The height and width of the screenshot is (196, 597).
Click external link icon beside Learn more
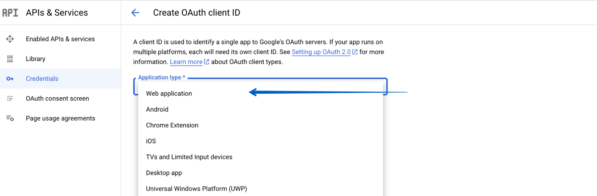point(206,62)
